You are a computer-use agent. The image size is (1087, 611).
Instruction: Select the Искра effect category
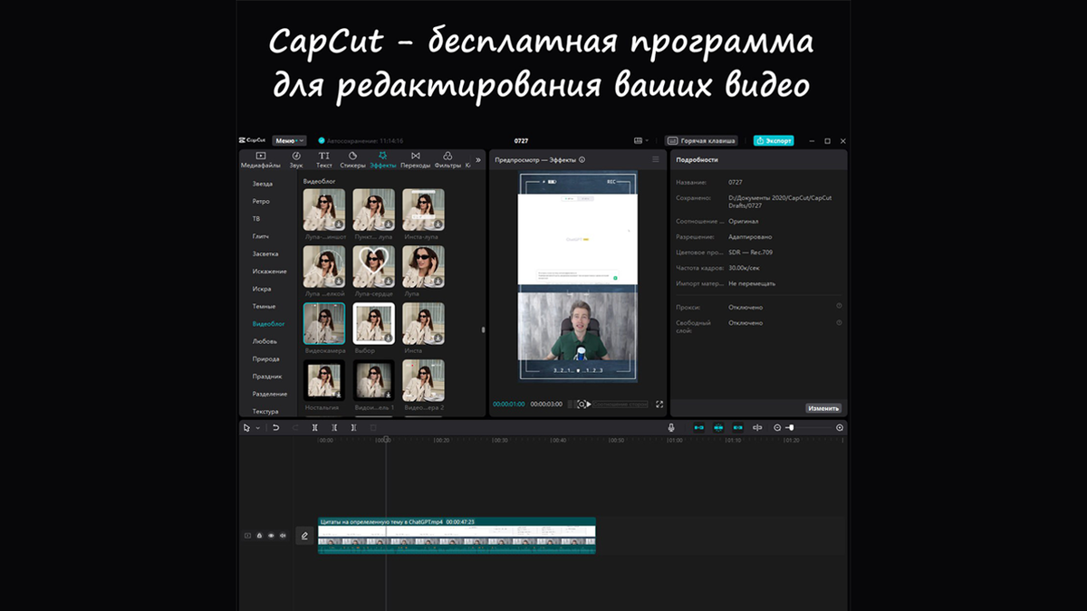coord(261,289)
